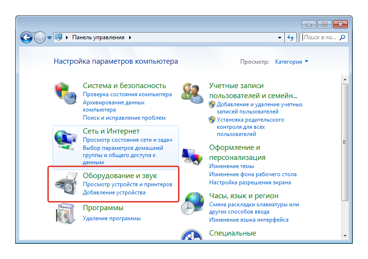Open Добавление устройства link
This screenshot has width=368, height=259.
(x=114, y=192)
